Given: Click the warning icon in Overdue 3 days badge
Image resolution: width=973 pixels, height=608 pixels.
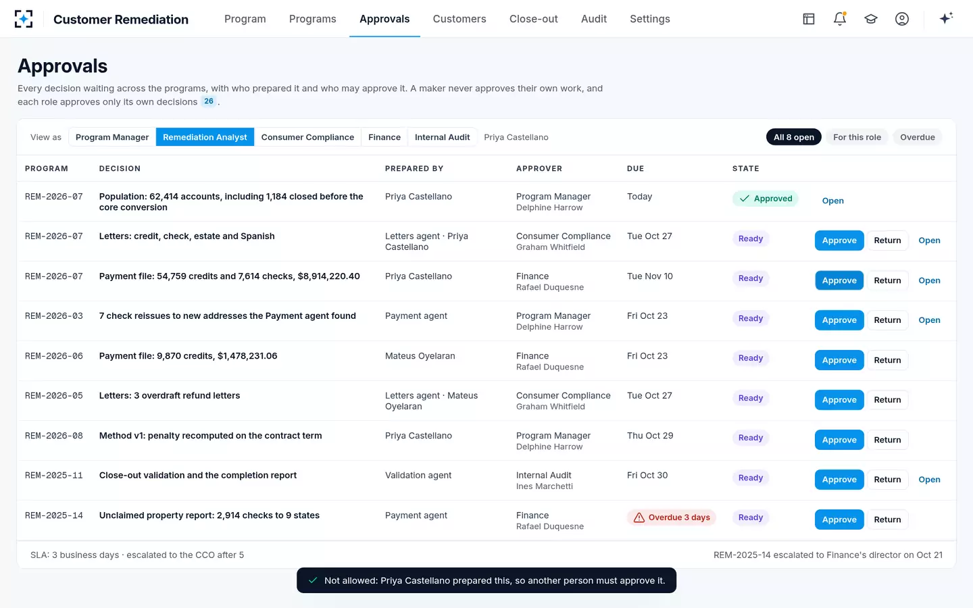Looking at the screenshot, I should click(x=639, y=517).
